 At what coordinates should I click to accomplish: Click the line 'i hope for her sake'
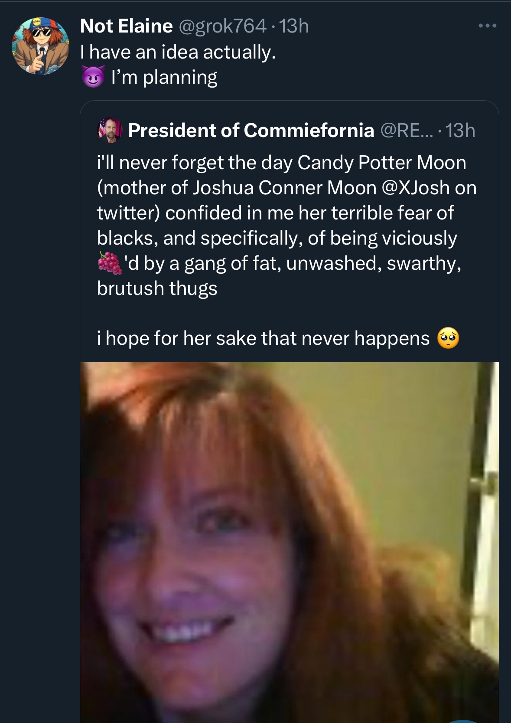(x=263, y=338)
